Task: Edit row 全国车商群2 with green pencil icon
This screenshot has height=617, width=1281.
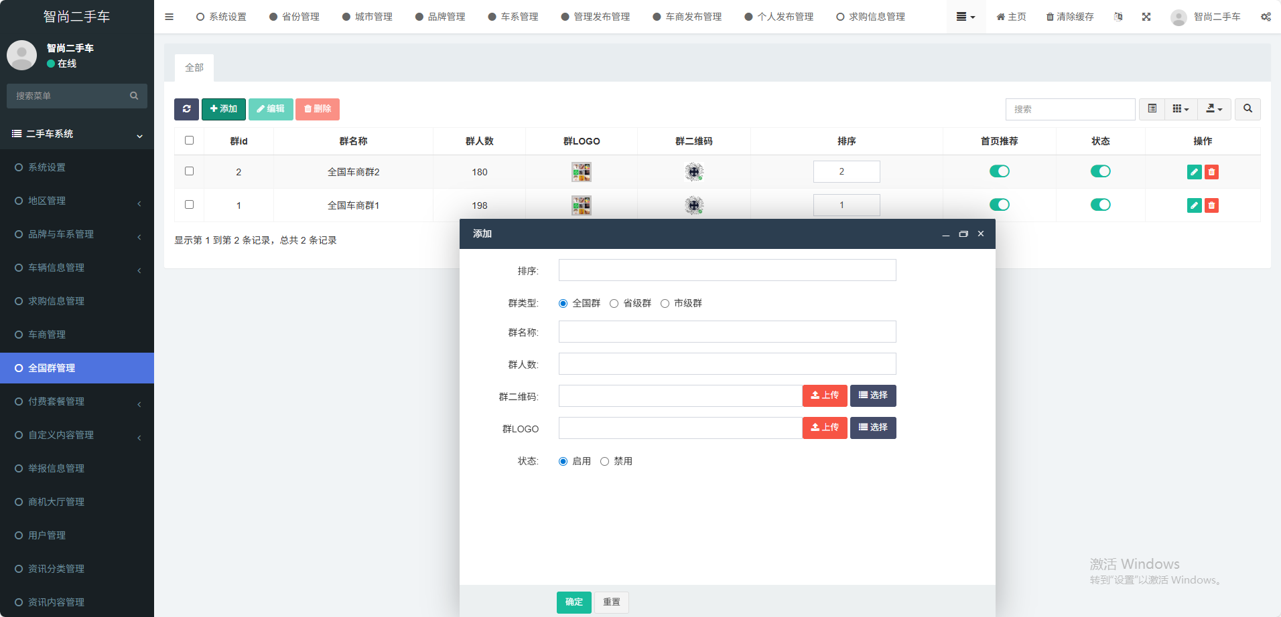Action: [1194, 172]
